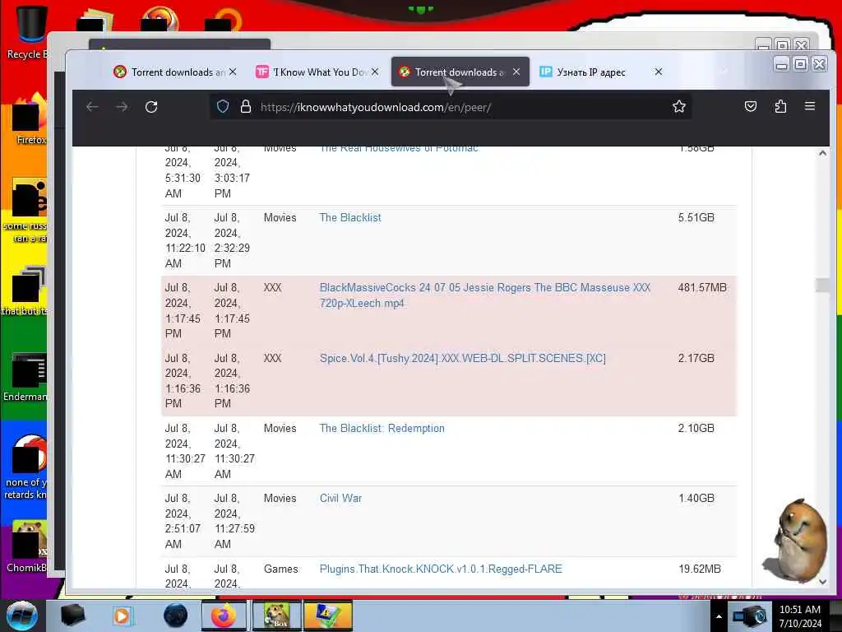Viewport: 842px width, 632px height.
Task: Open the Enderman desktop icon
Action: click(25, 376)
